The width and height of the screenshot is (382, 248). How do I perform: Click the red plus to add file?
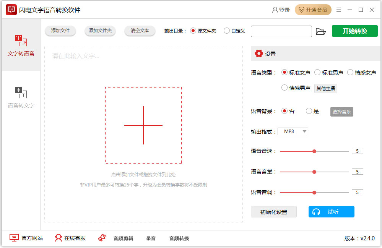click(143, 125)
